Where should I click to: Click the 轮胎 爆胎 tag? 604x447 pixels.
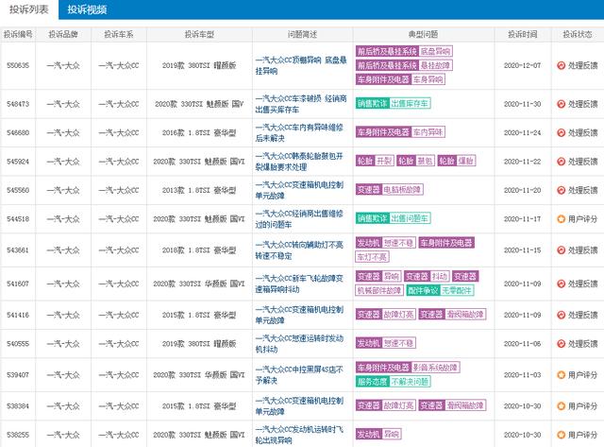[457, 161]
